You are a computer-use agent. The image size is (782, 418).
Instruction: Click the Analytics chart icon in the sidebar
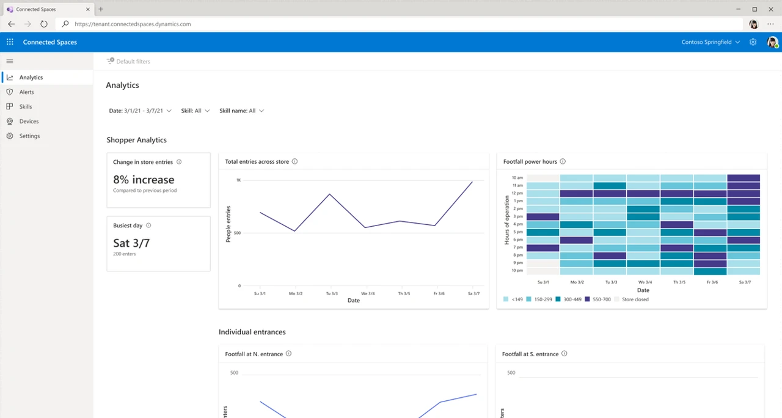click(x=10, y=78)
